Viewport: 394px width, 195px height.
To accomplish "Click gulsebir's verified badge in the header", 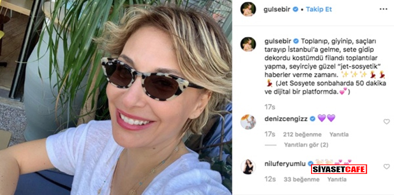I will coord(296,9).
